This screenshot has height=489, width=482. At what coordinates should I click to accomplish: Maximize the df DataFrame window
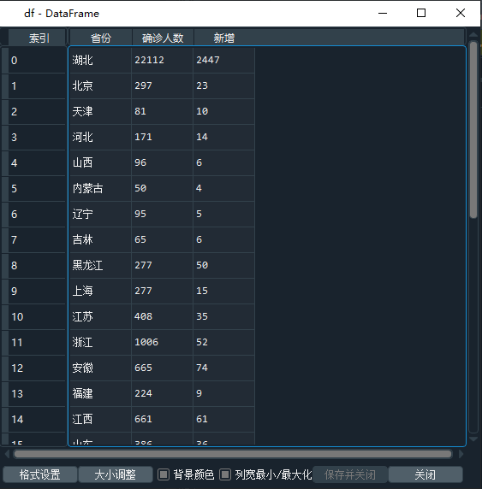421,13
